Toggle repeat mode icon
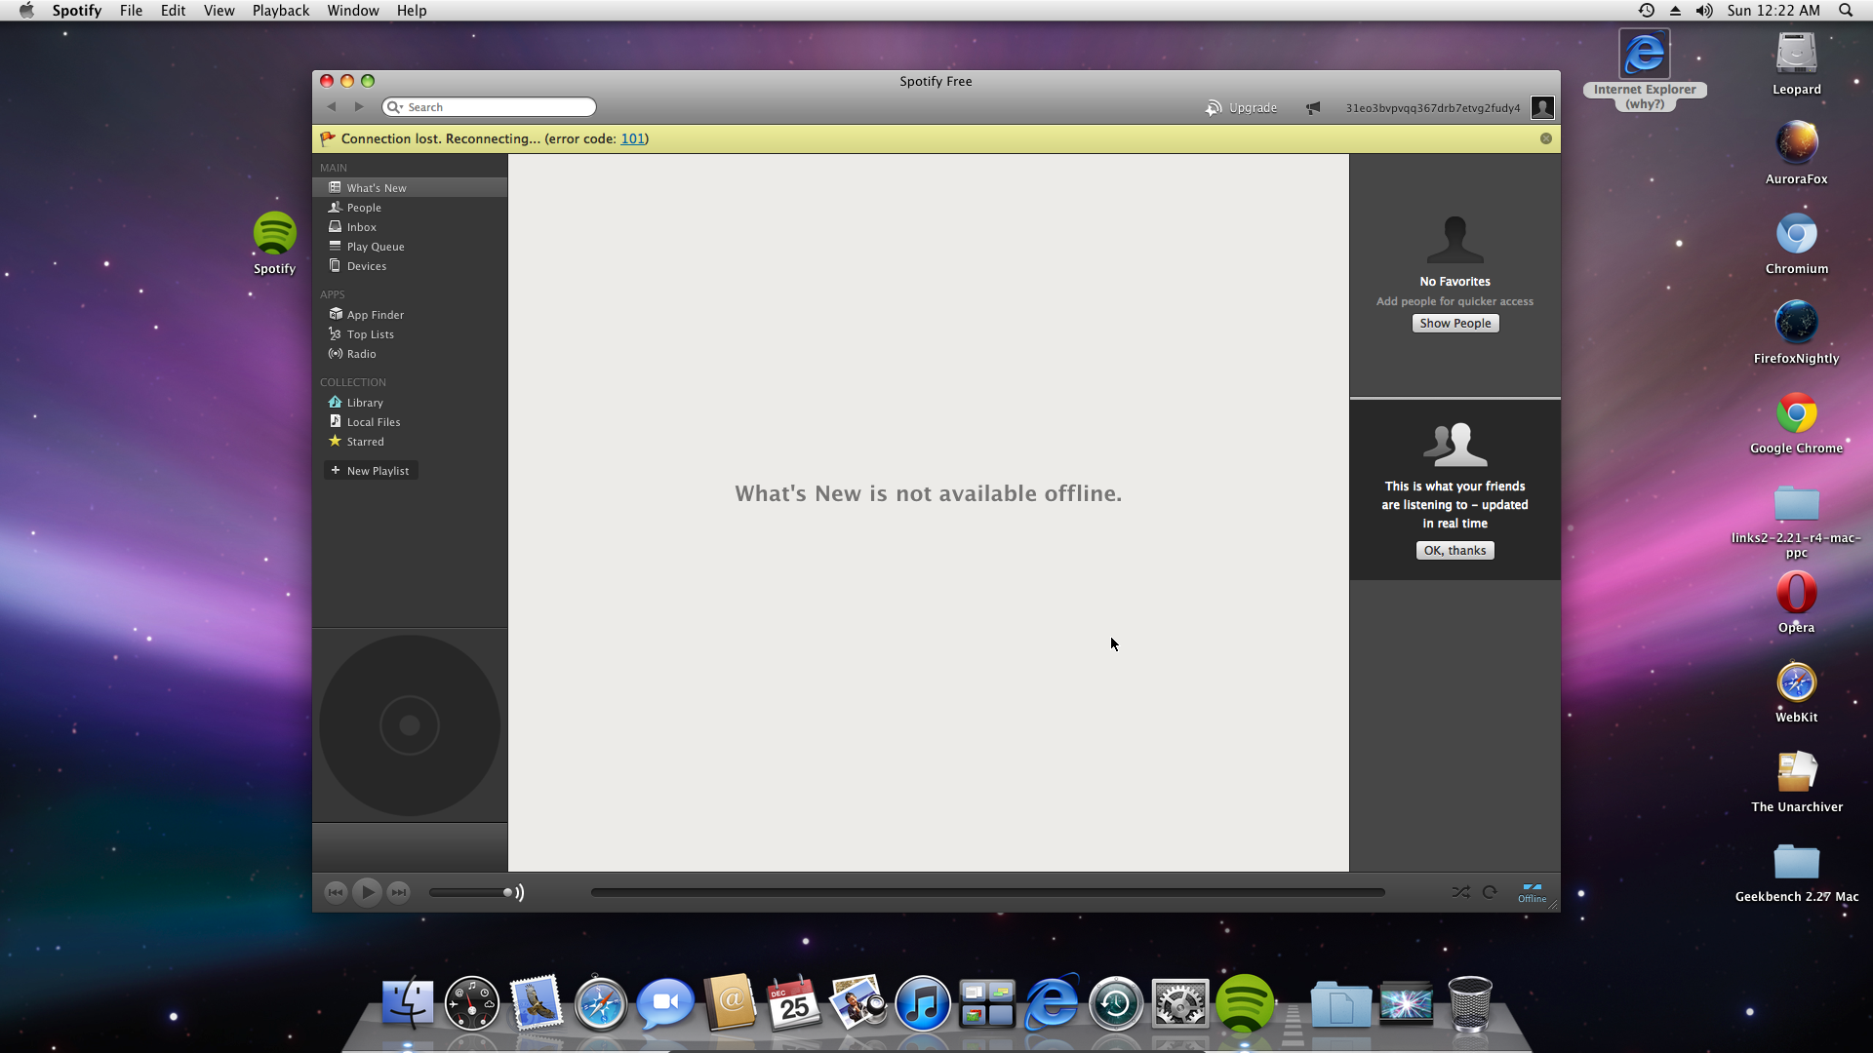 (x=1490, y=892)
